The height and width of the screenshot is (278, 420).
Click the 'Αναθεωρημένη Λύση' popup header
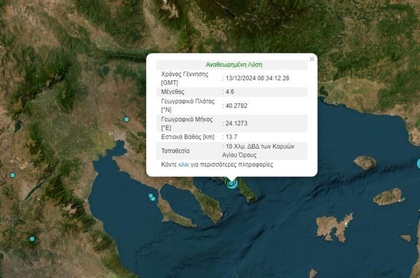232,64
